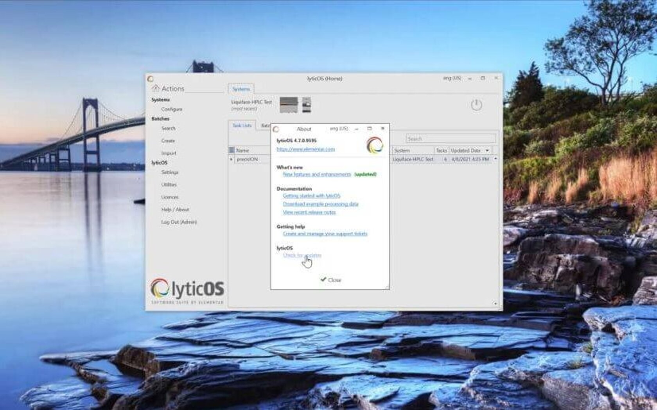This screenshot has height=410, width=657.
Task: Open Configure under Systems in sidebar
Action: pyautogui.click(x=172, y=109)
